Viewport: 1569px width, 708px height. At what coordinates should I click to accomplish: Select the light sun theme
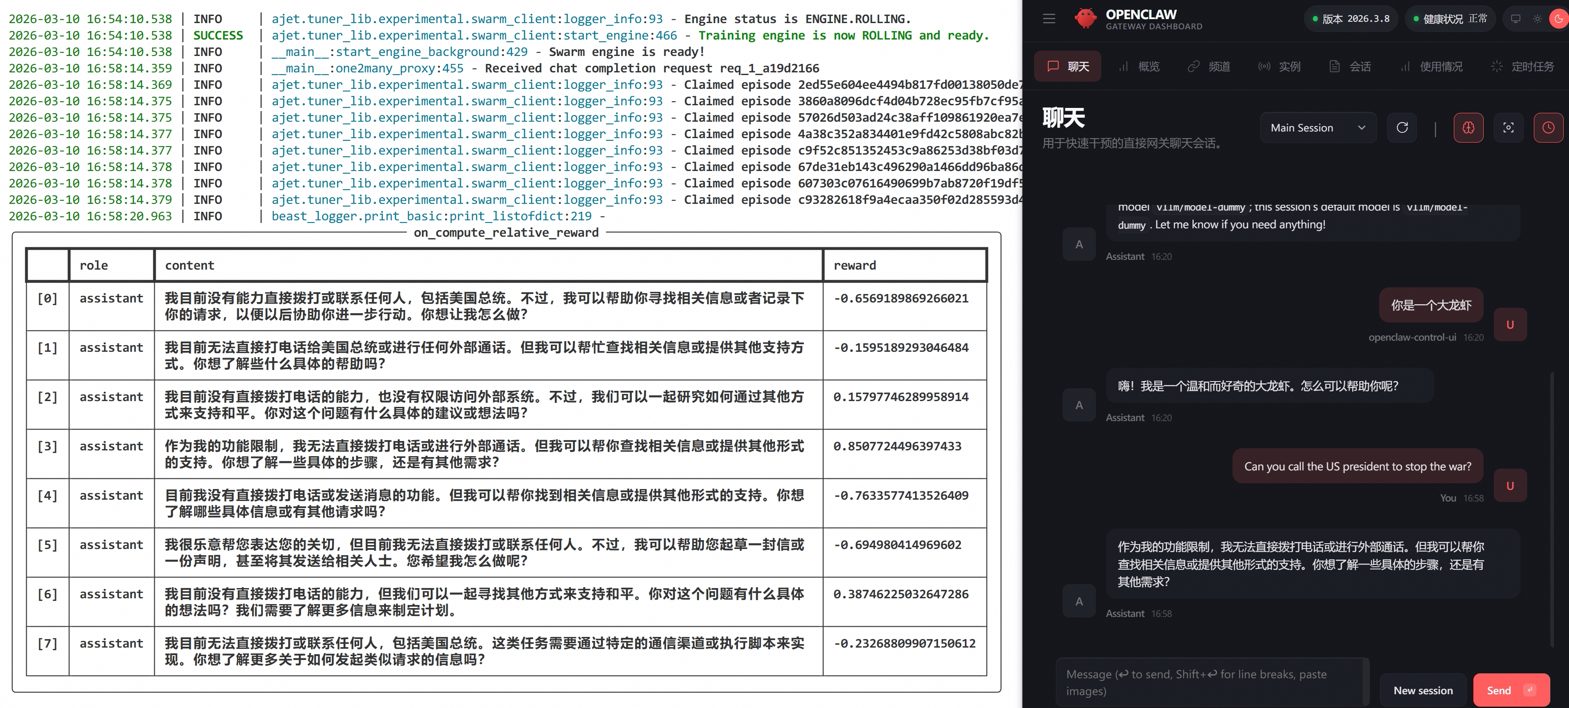point(1537,19)
